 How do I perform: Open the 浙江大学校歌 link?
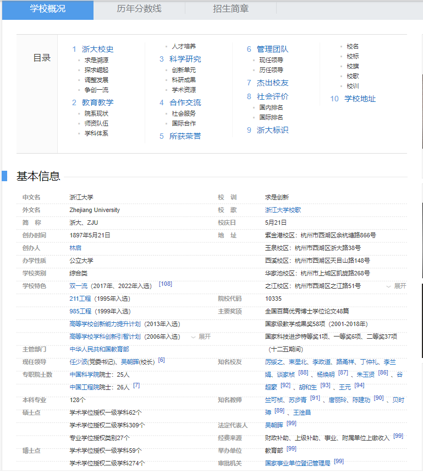coord(283,210)
